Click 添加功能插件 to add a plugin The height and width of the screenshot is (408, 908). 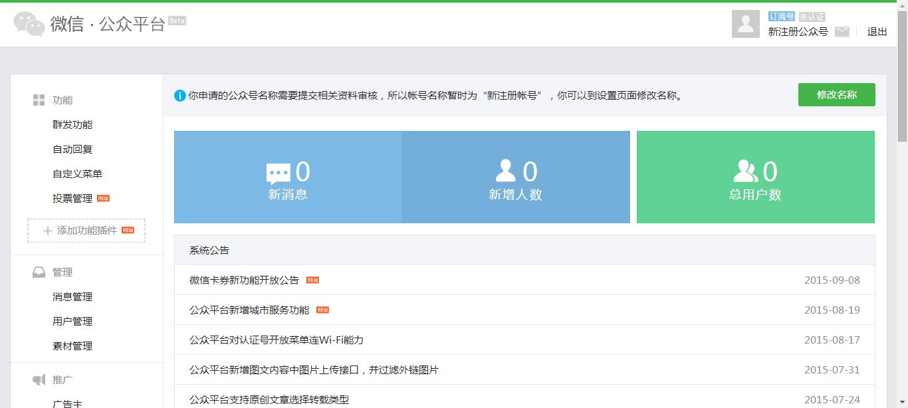86,230
